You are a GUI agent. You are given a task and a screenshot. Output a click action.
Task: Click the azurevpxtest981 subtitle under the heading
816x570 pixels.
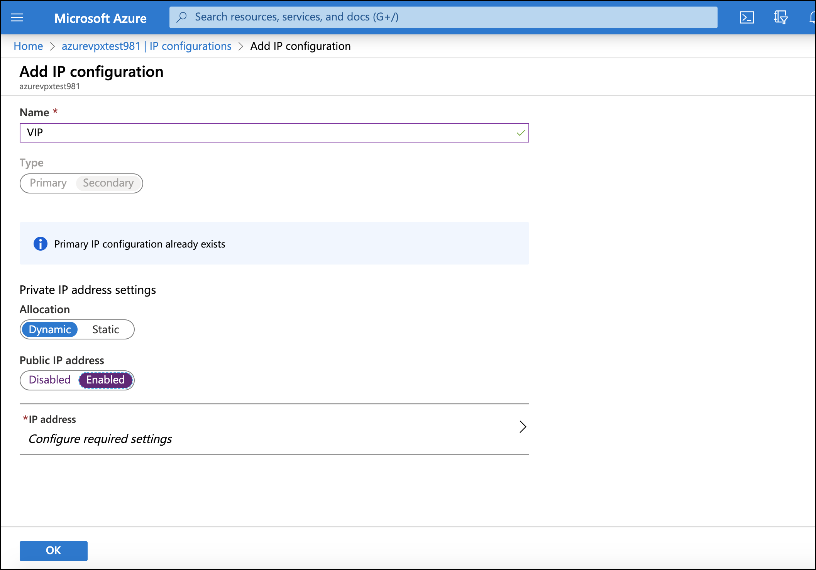50,87
